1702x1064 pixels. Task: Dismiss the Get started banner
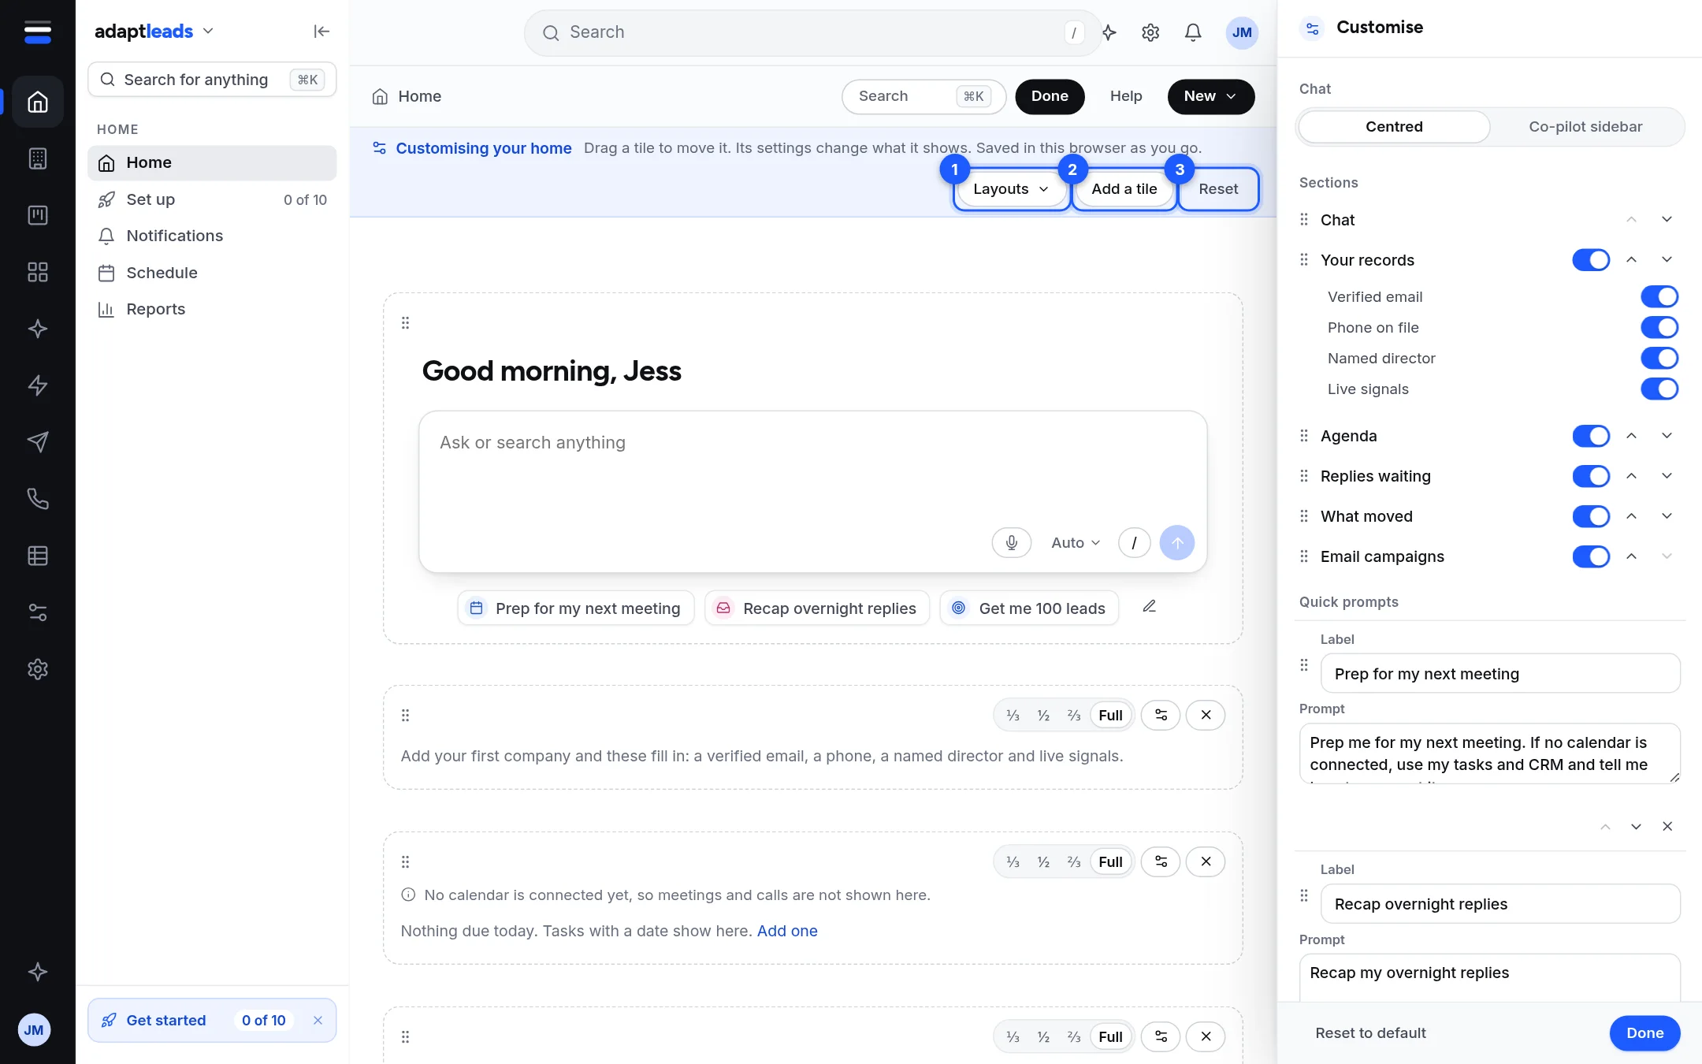click(x=318, y=1020)
